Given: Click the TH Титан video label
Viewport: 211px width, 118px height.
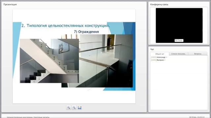Looking at the screenshot, I should (179, 40).
